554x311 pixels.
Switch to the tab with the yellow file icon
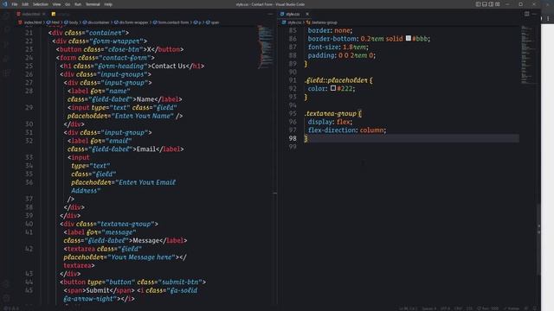point(61,14)
